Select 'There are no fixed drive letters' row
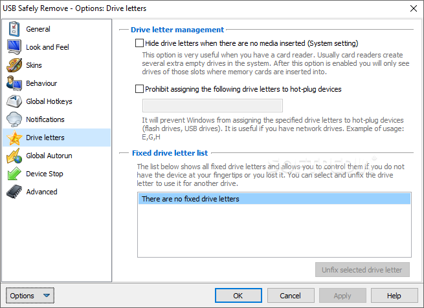424x308 pixels. [274, 199]
